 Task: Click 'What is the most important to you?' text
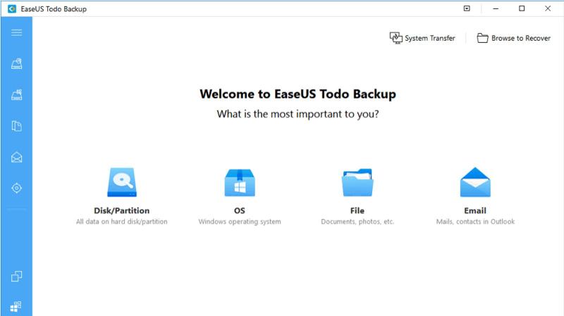point(298,114)
